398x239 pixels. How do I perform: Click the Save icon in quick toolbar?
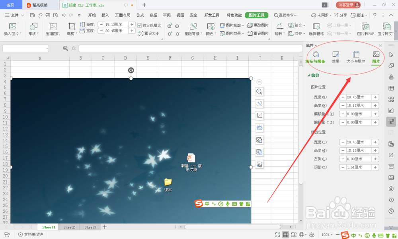32,15
